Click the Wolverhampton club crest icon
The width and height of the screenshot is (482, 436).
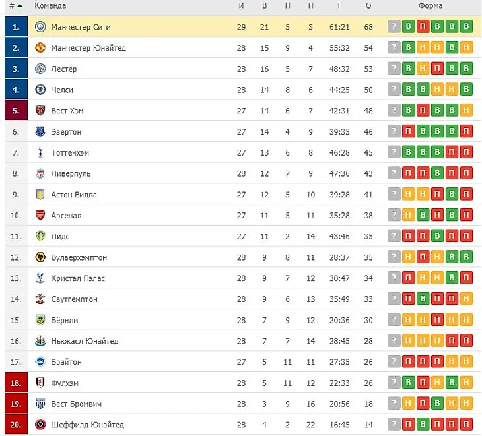40,257
